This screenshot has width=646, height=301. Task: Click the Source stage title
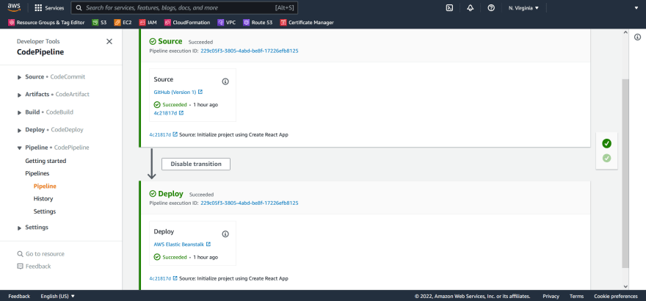(170, 41)
